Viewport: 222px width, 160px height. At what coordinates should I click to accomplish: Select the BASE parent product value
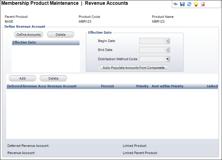pyautogui.click(x=9, y=21)
